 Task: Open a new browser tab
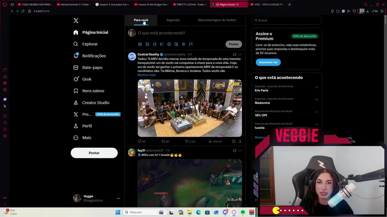[289, 5]
